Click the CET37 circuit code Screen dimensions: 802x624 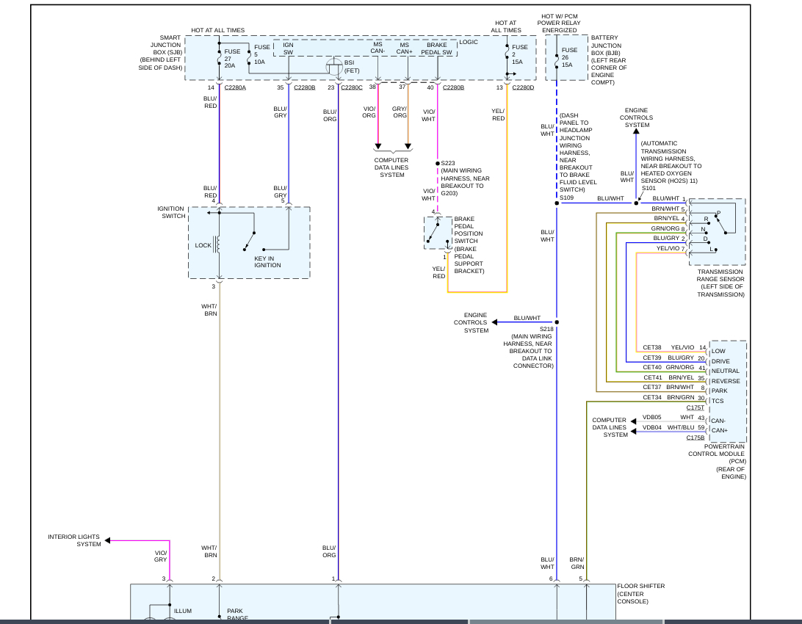pyautogui.click(x=652, y=388)
